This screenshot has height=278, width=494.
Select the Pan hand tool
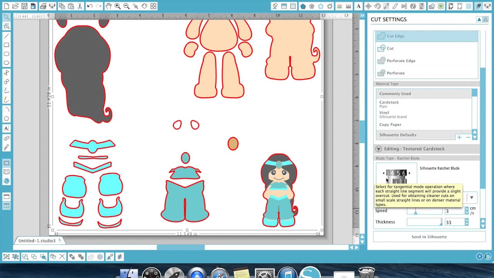[x=108, y=6]
